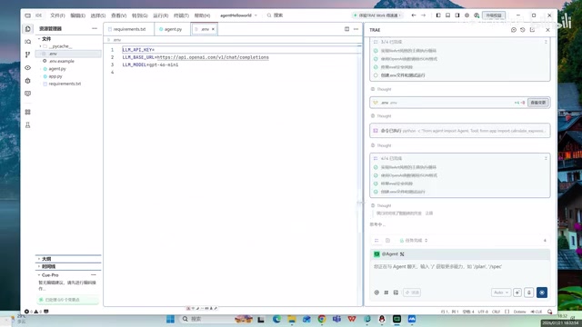This screenshot has height=327, width=582.
Task: Toggle the left sidebar layout icon
Action: 438,15
